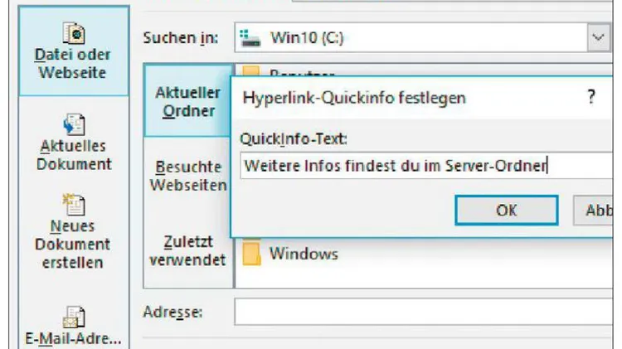Image resolution: width=622 pixels, height=349 pixels.
Task: Select the Datei oder Webseite icon
Action: [74, 33]
